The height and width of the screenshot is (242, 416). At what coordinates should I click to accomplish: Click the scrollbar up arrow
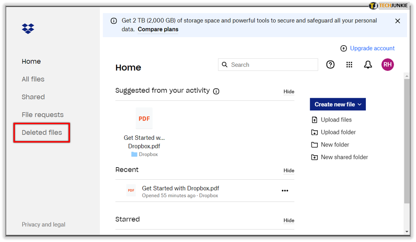[407, 76]
